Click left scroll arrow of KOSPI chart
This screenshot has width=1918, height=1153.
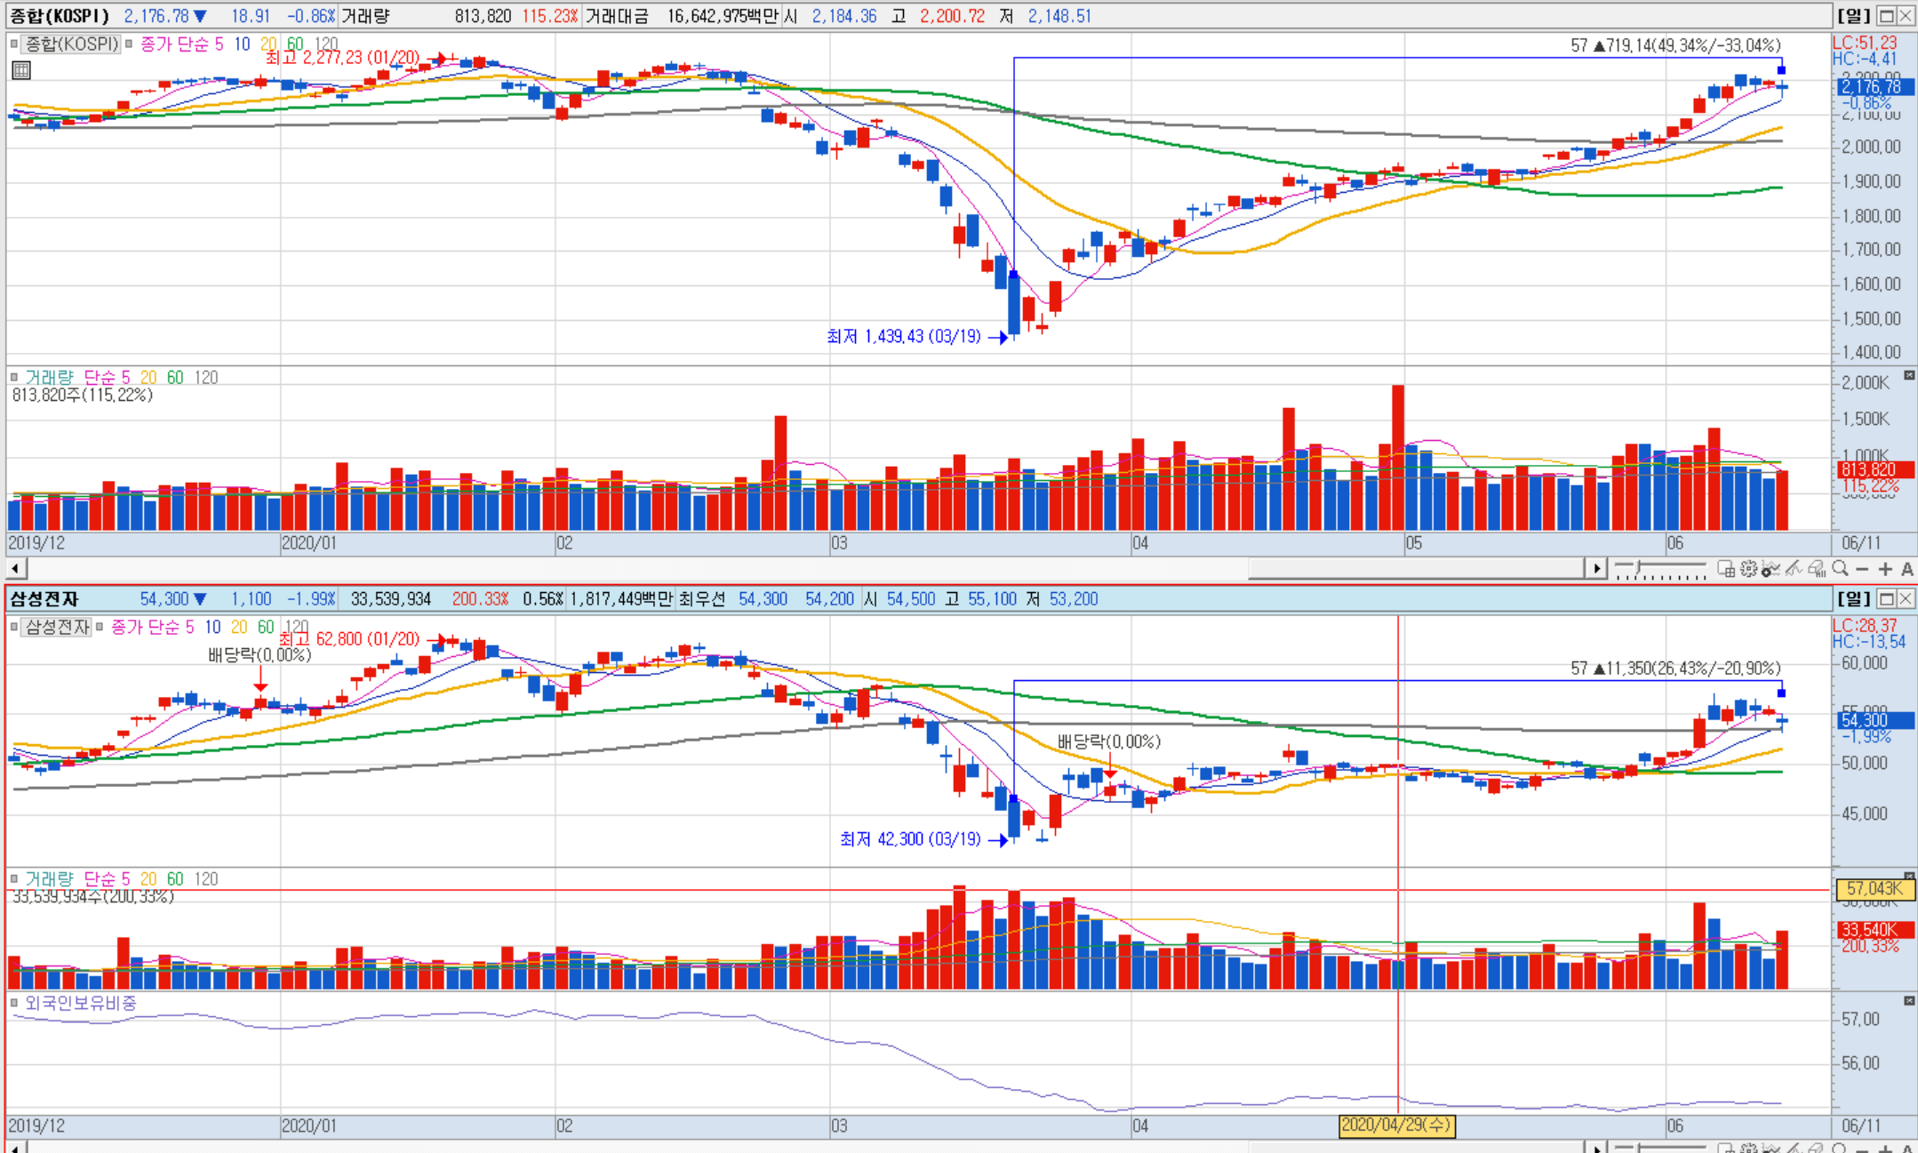[15, 569]
